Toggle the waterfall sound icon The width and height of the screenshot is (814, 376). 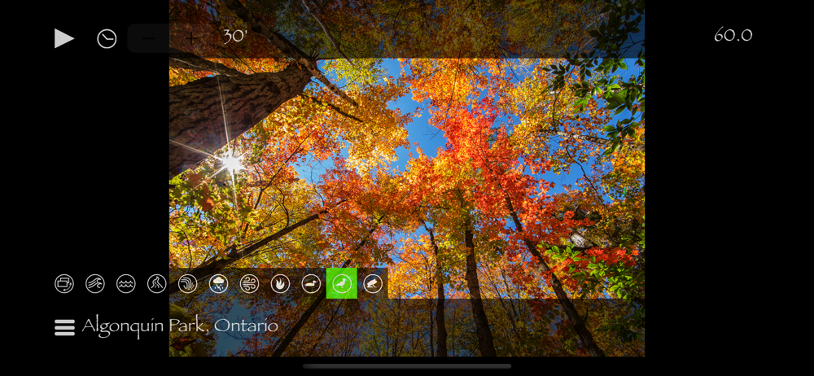pyautogui.click(x=187, y=283)
